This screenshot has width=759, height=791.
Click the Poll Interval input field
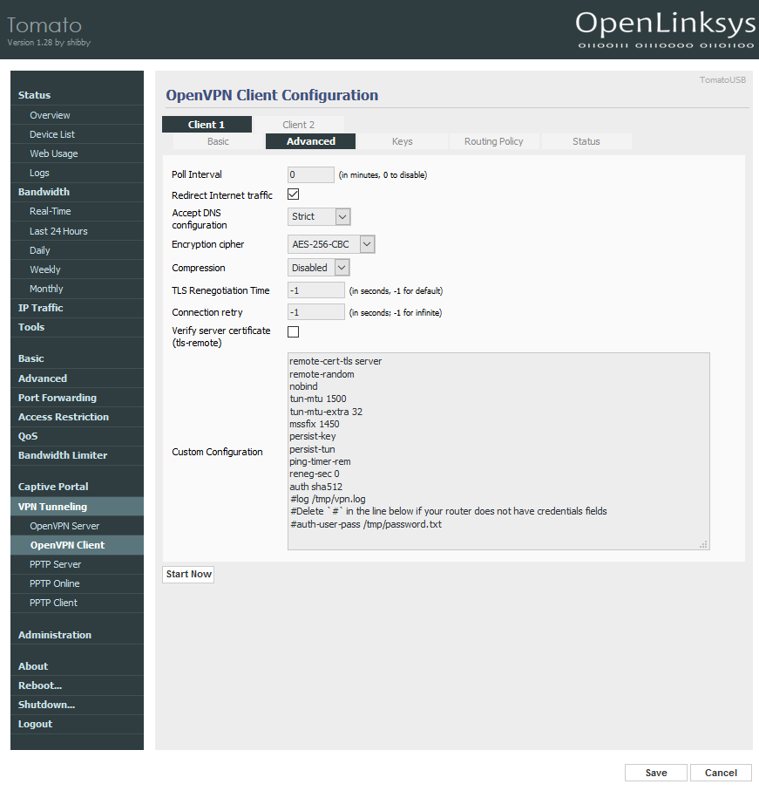pyautogui.click(x=310, y=174)
